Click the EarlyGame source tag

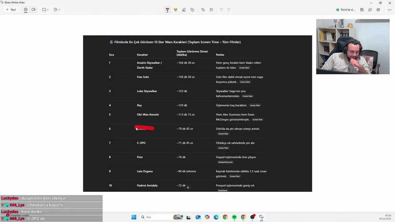tap(222, 191)
